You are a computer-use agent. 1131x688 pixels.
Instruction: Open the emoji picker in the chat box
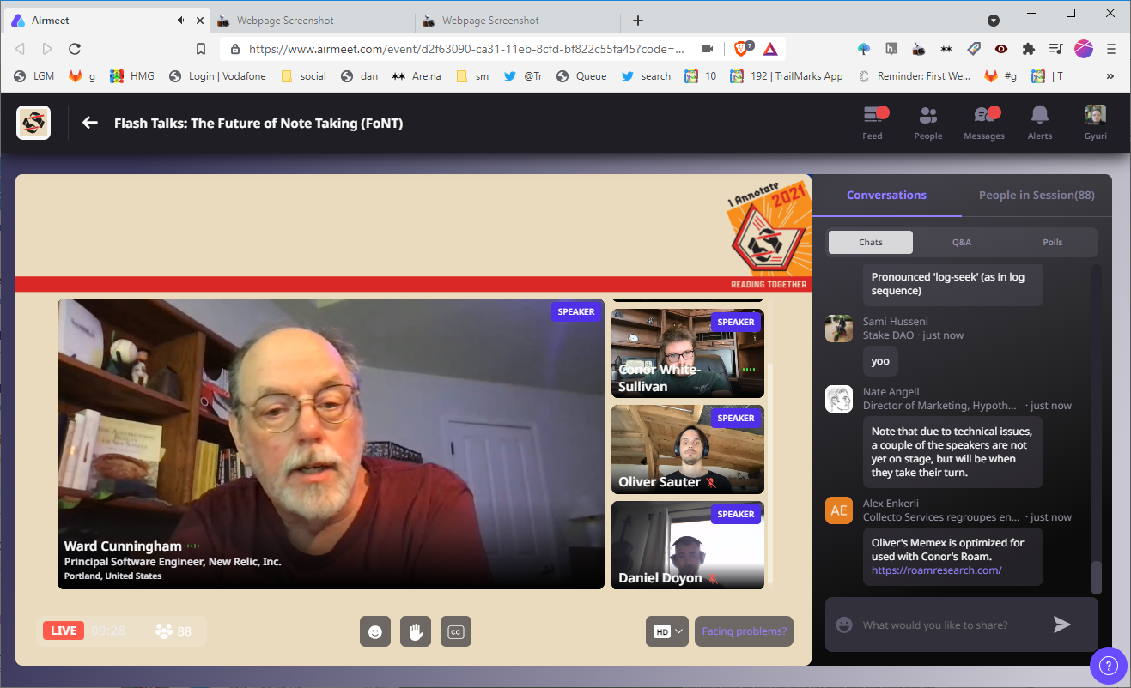pyautogui.click(x=844, y=625)
